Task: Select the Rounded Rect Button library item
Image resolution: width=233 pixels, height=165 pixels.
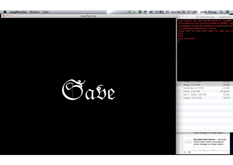Action: (x=207, y=142)
